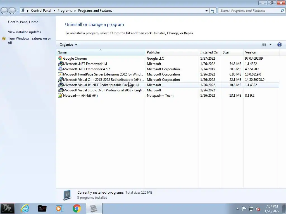
Task: Click the Control Panel icon in address bar
Action: [x=23, y=11]
